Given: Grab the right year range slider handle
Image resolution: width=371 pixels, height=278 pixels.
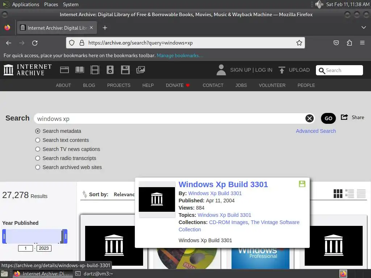Looking at the screenshot, I should pos(66,236).
